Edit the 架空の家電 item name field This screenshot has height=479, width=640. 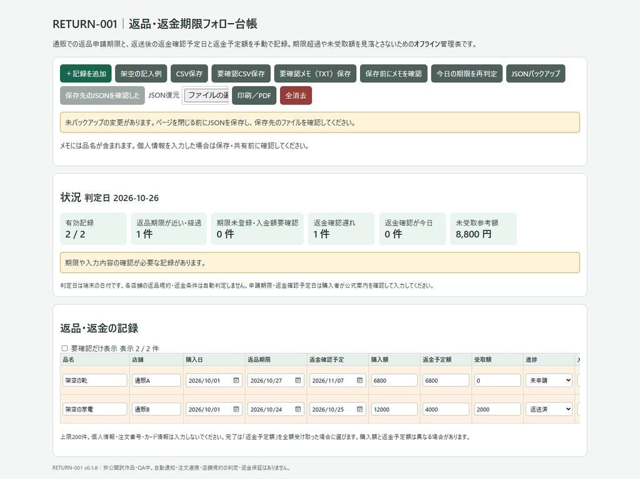(x=95, y=409)
